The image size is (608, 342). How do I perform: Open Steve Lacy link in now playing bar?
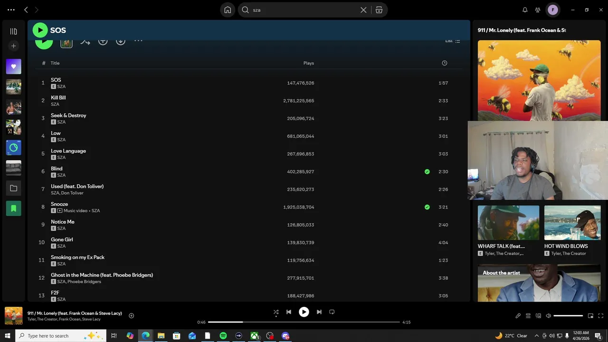tap(91, 319)
